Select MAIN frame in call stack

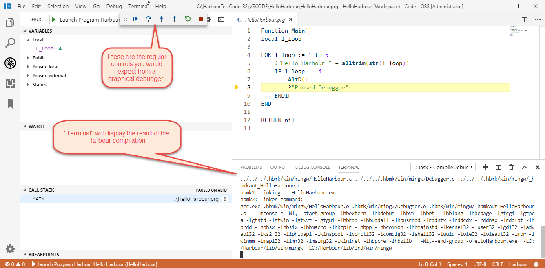[39, 199]
